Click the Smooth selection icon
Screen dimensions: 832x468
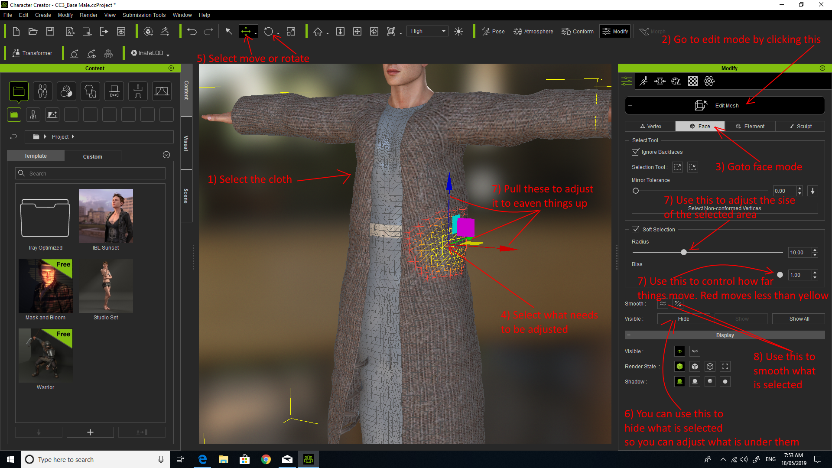click(x=663, y=304)
